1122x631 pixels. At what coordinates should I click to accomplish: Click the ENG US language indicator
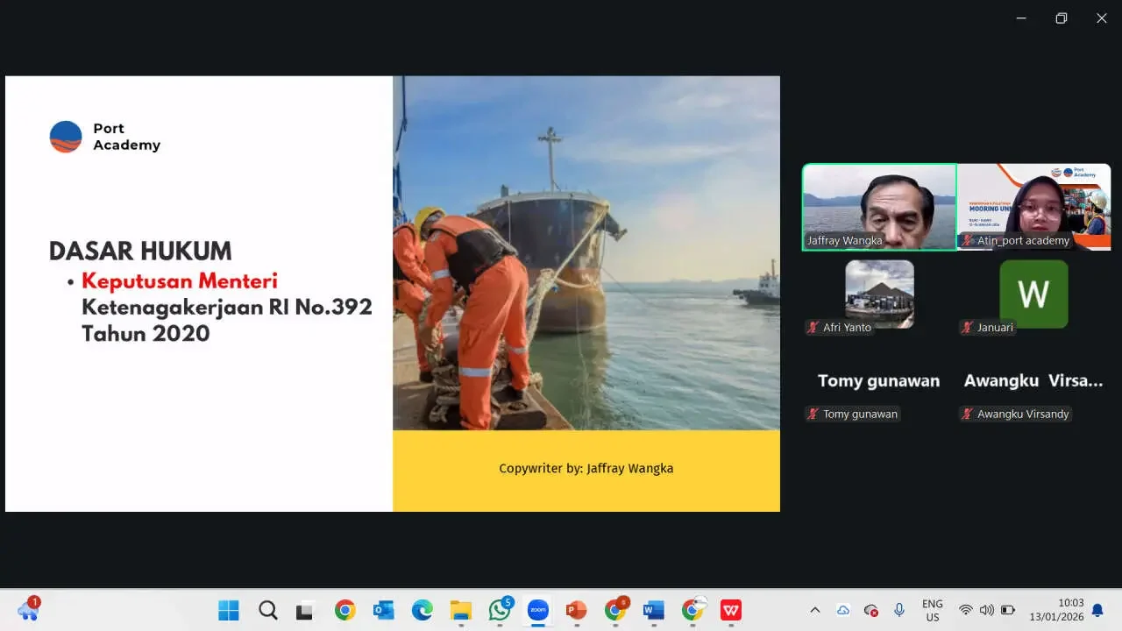point(933,610)
